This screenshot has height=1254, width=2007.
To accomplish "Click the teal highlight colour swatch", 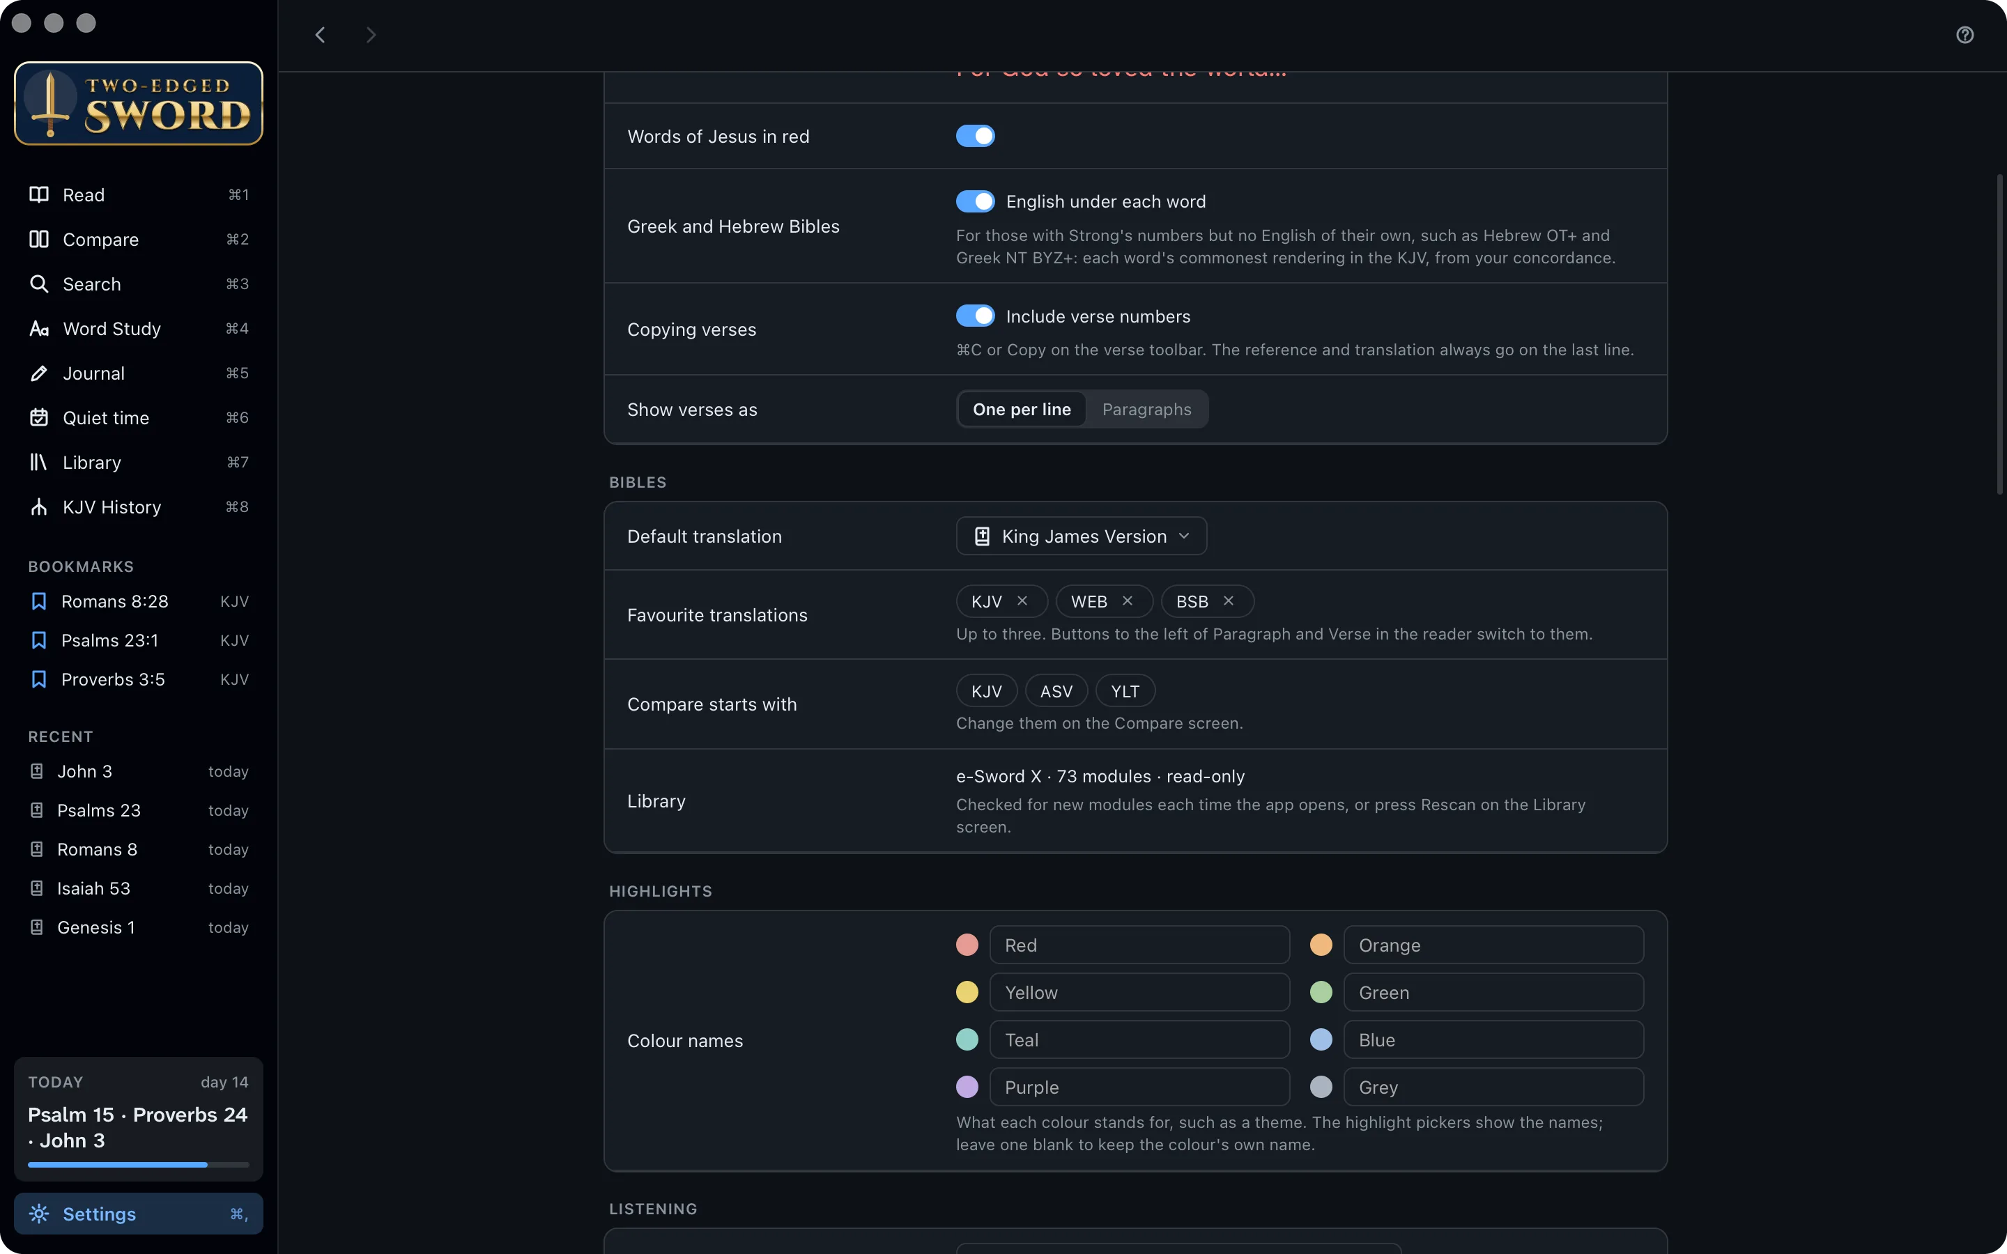I will 967,1040.
